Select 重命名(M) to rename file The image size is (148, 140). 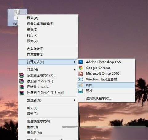click(x=35, y=133)
